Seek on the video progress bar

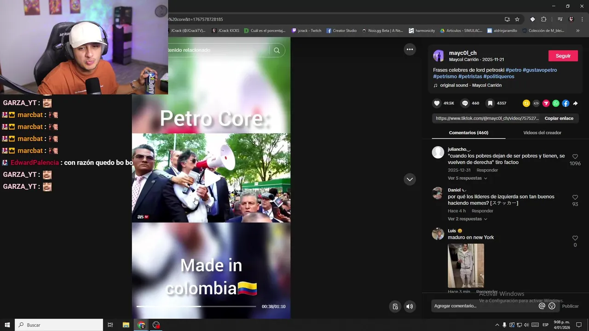[x=196, y=306]
